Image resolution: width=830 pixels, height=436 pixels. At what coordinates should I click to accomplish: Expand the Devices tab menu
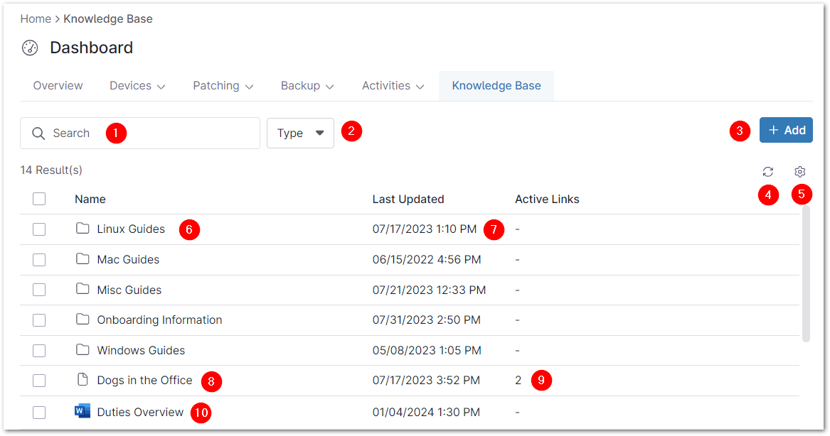click(x=137, y=86)
